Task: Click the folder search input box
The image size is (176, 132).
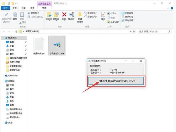Action: click(x=153, y=32)
